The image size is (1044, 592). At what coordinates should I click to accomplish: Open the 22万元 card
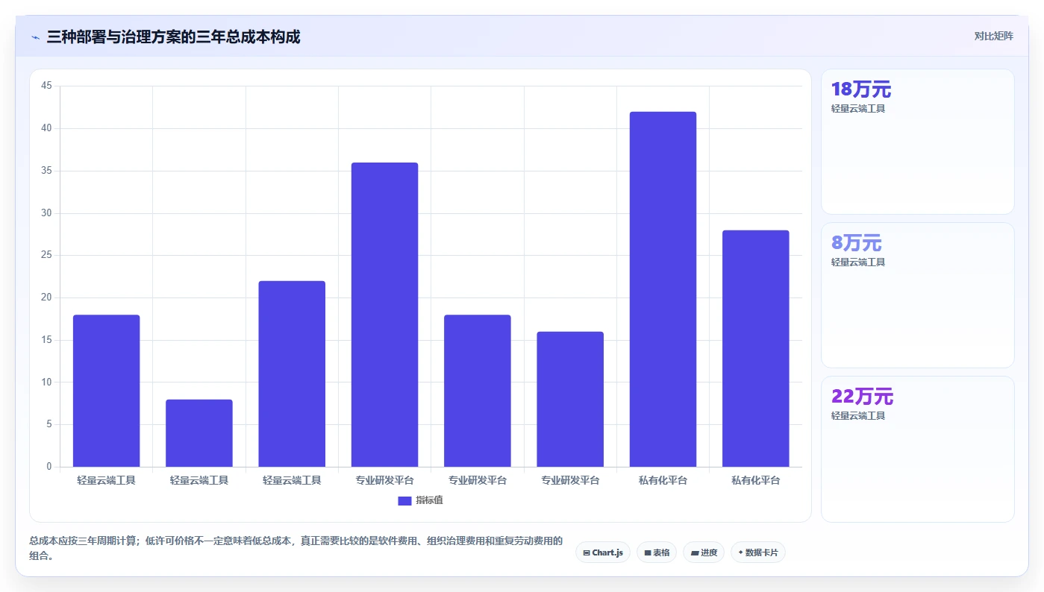917,449
